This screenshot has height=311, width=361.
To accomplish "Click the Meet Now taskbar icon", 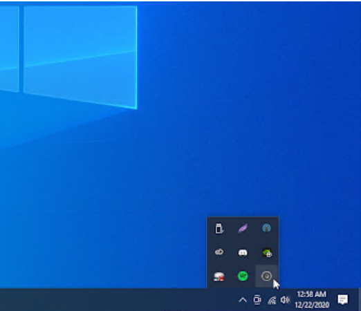I will click(257, 300).
